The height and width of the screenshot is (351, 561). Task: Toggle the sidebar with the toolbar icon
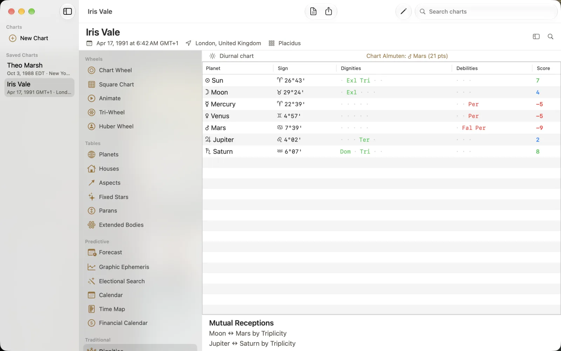click(67, 12)
